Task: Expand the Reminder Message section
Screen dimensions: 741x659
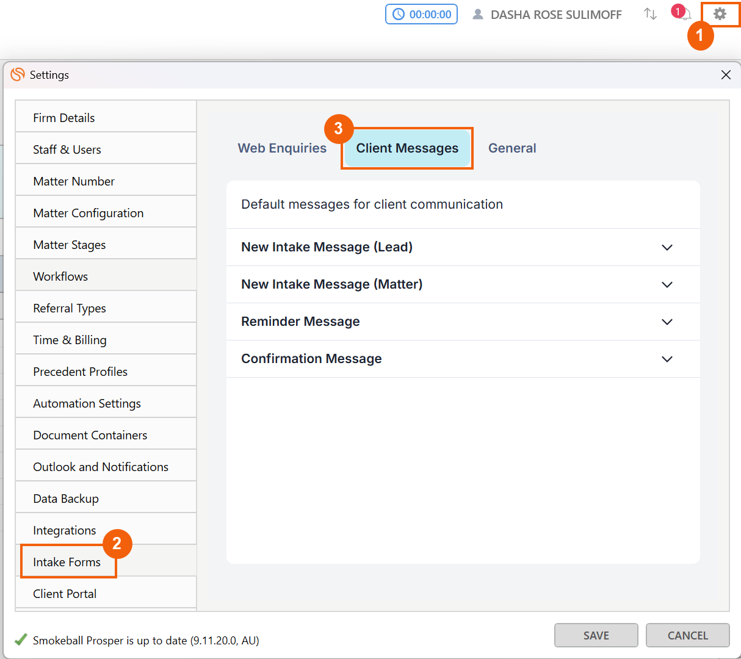Action: tap(667, 322)
